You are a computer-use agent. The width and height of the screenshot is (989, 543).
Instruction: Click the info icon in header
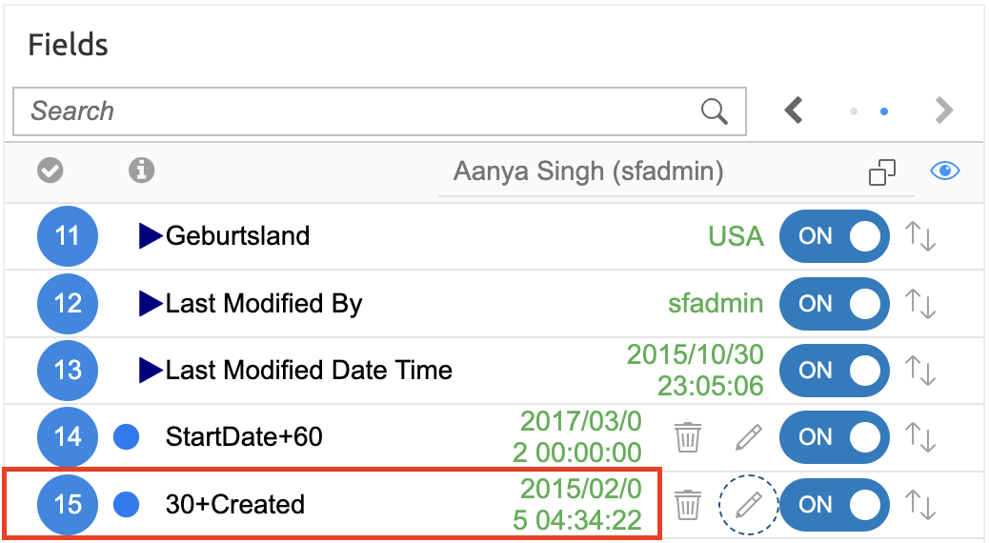tap(142, 171)
